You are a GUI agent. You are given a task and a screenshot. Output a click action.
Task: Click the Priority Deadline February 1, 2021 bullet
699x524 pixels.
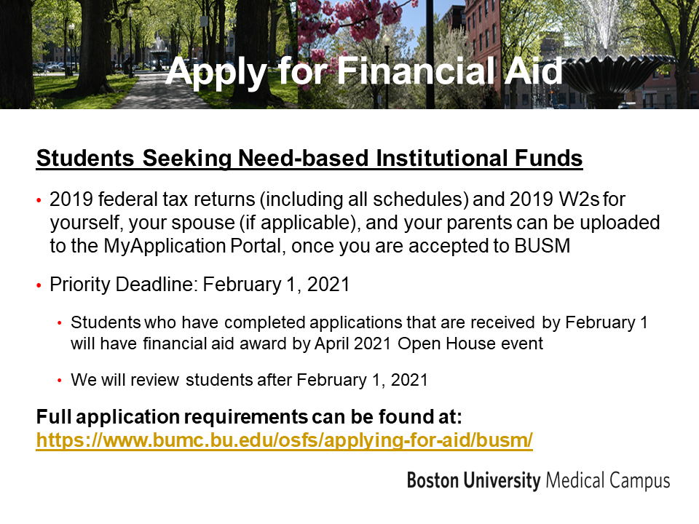click(200, 285)
